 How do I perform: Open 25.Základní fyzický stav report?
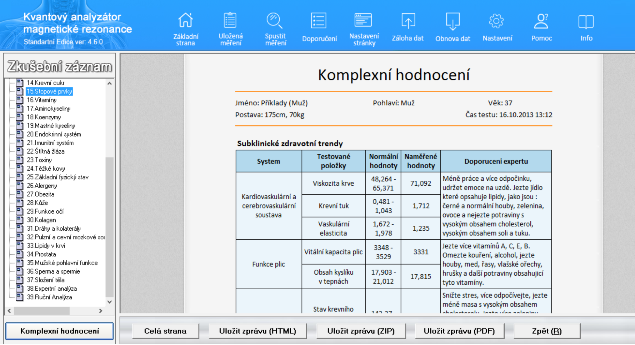[x=57, y=177]
